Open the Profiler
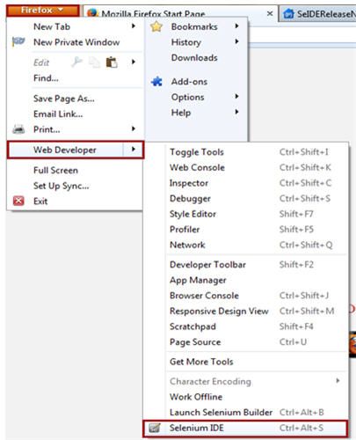 pyautogui.click(x=246, y=230)
